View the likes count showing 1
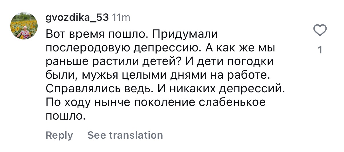The width and height of the screenshot is (344, 152). pyautogui.click(x=320, y=50)
